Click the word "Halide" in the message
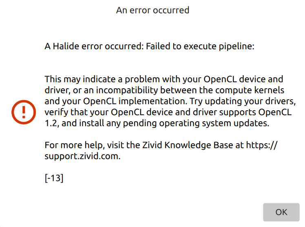305x227 pixels. pyautogui.click(x=65, y=46)
